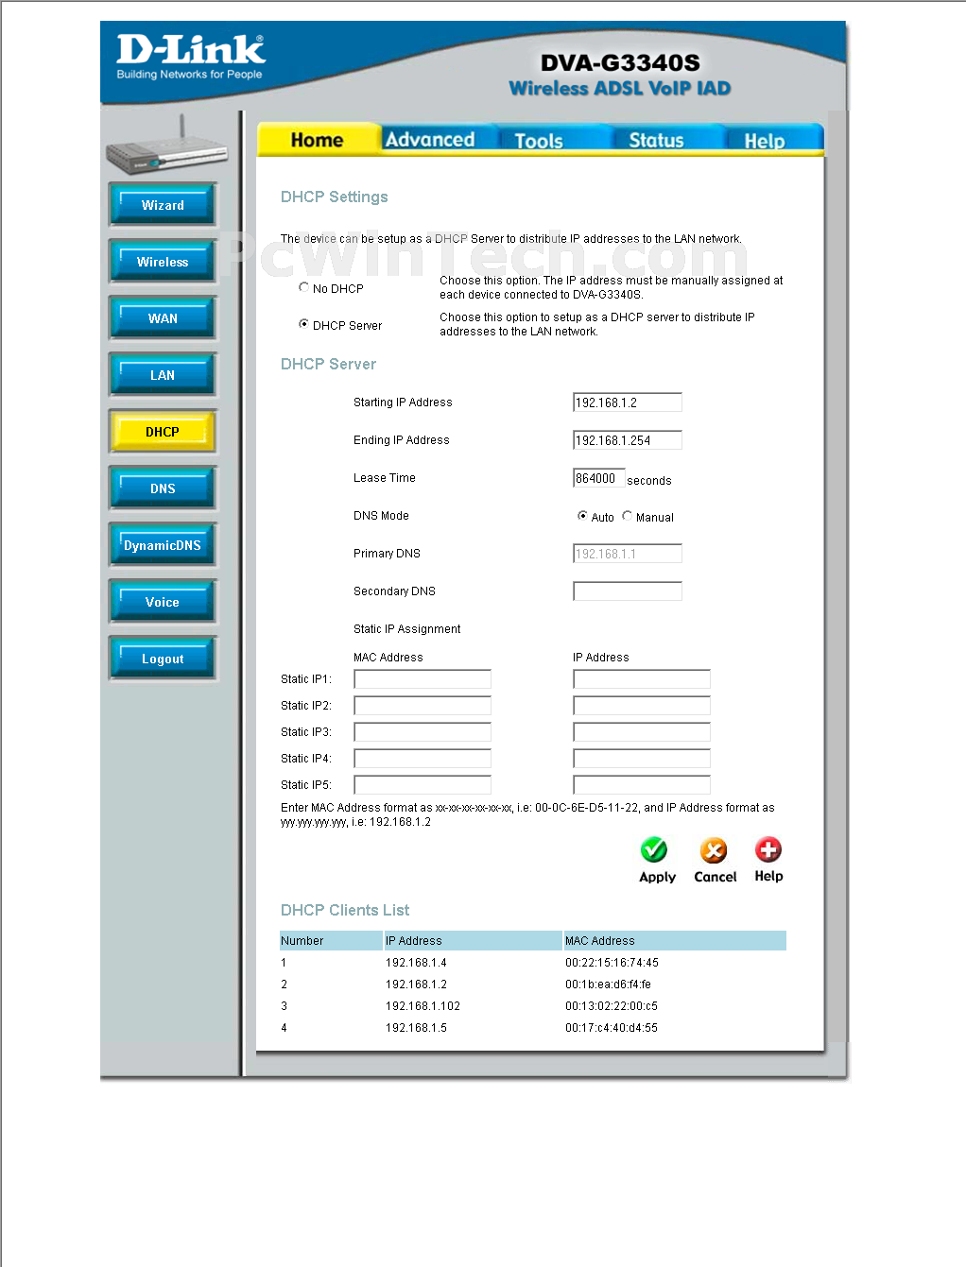Click the router device image

[x=167, y=146]
